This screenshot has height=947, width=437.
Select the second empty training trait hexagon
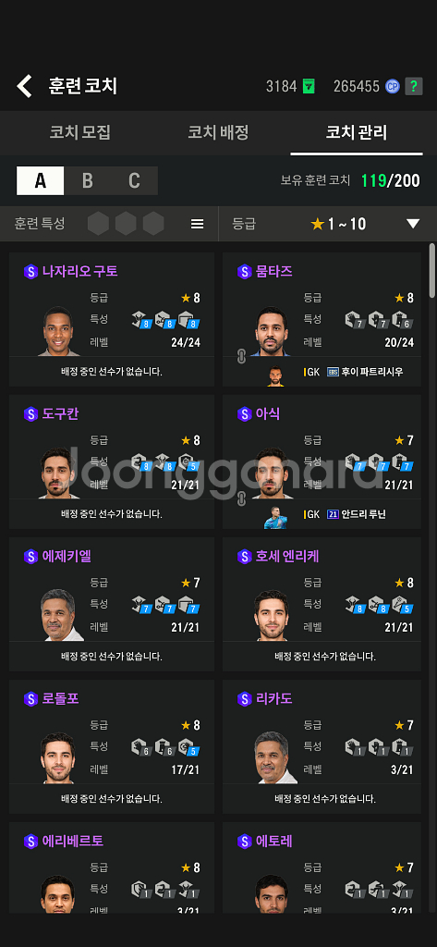point(126,224)
